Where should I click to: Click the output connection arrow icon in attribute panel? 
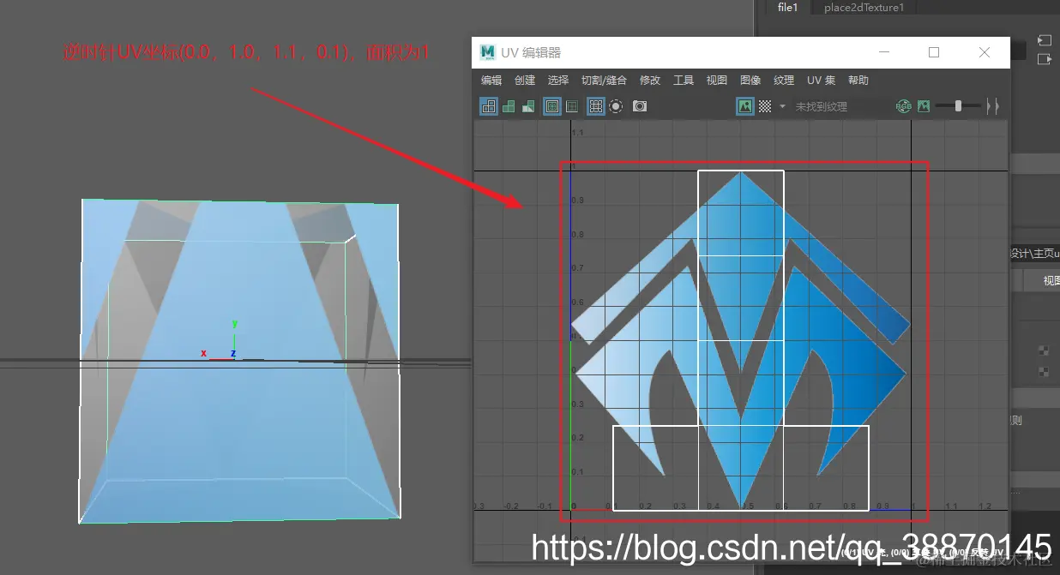1044,59
